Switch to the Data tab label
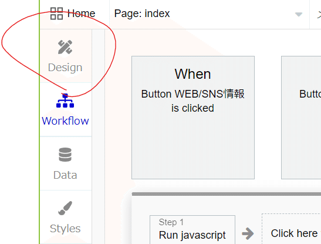This screenshot has height=244, width=321. click(65, 175)
